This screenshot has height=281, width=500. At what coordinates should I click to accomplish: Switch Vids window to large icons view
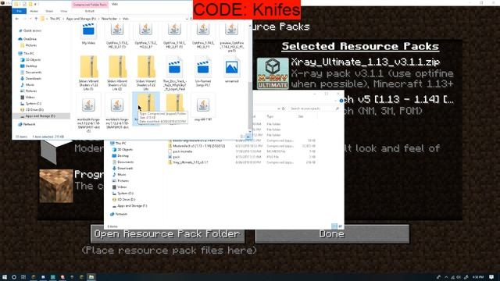pyautogui.click(x=248, y=137)
